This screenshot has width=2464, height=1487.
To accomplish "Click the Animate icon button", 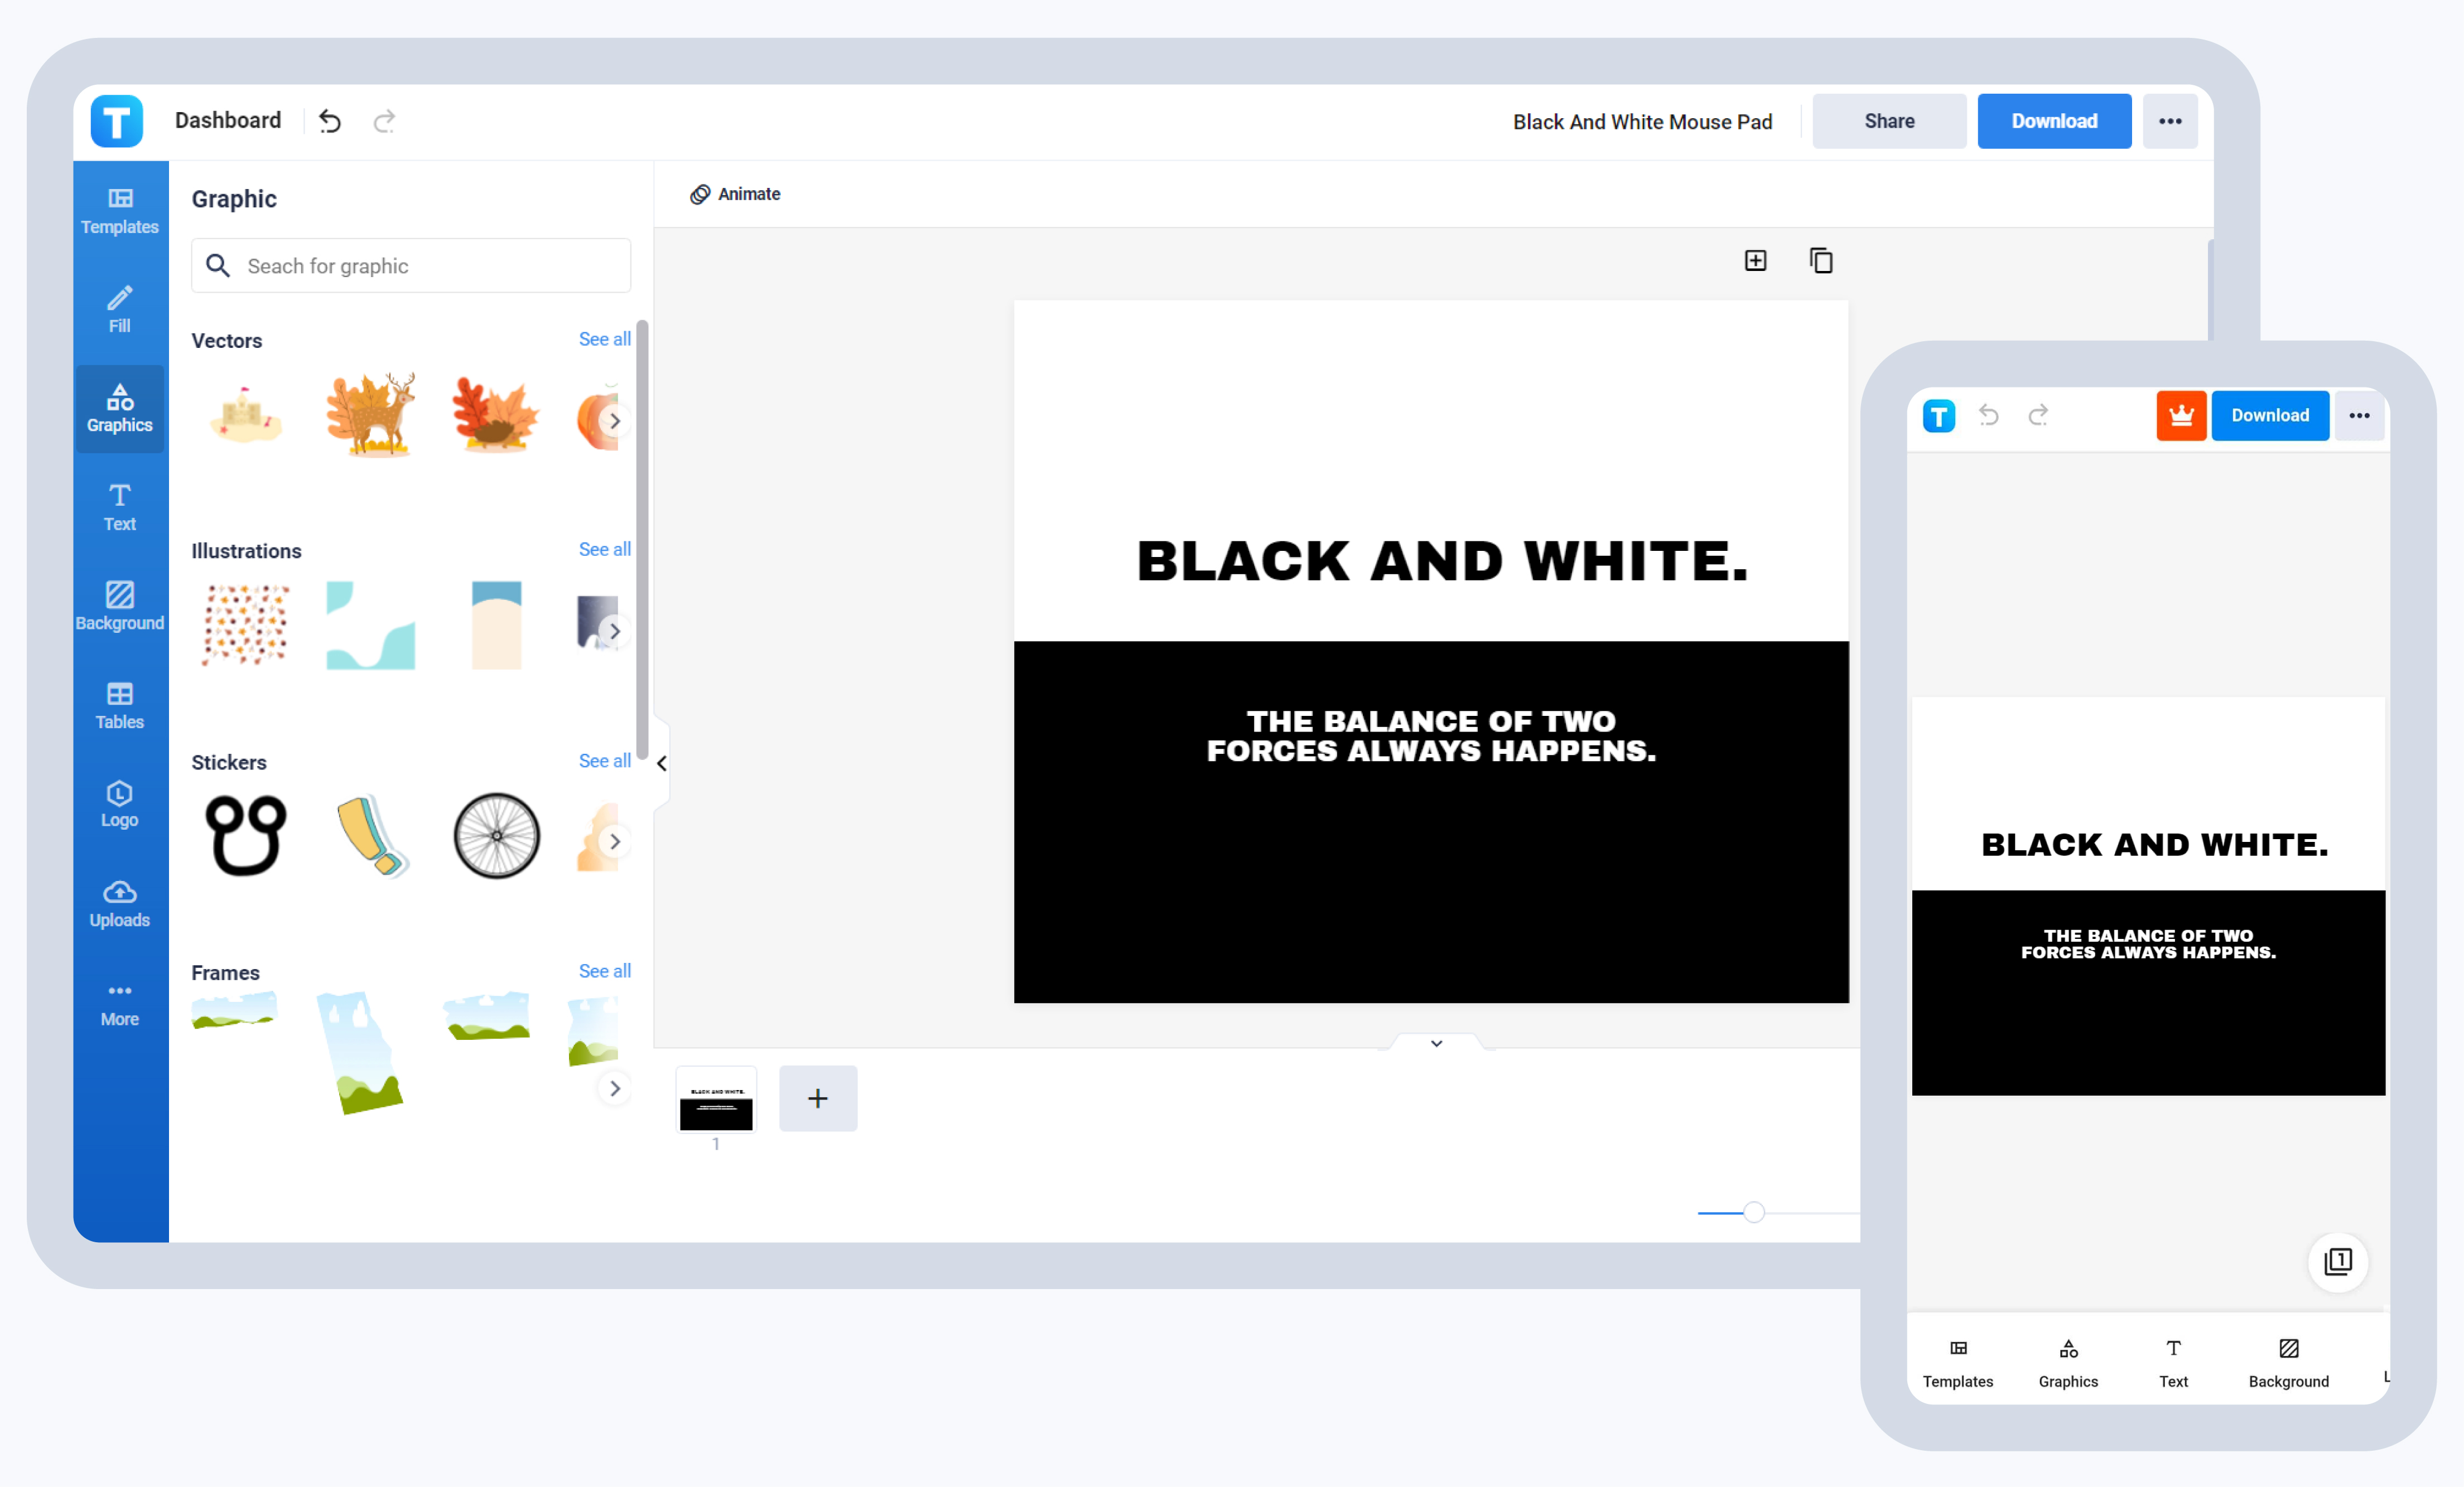I will coord(735,194).
